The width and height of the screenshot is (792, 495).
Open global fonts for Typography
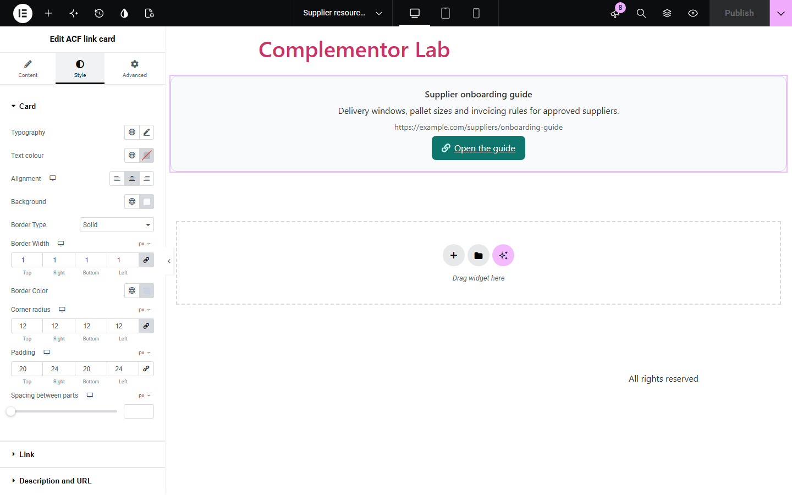(x=132, y=132)
